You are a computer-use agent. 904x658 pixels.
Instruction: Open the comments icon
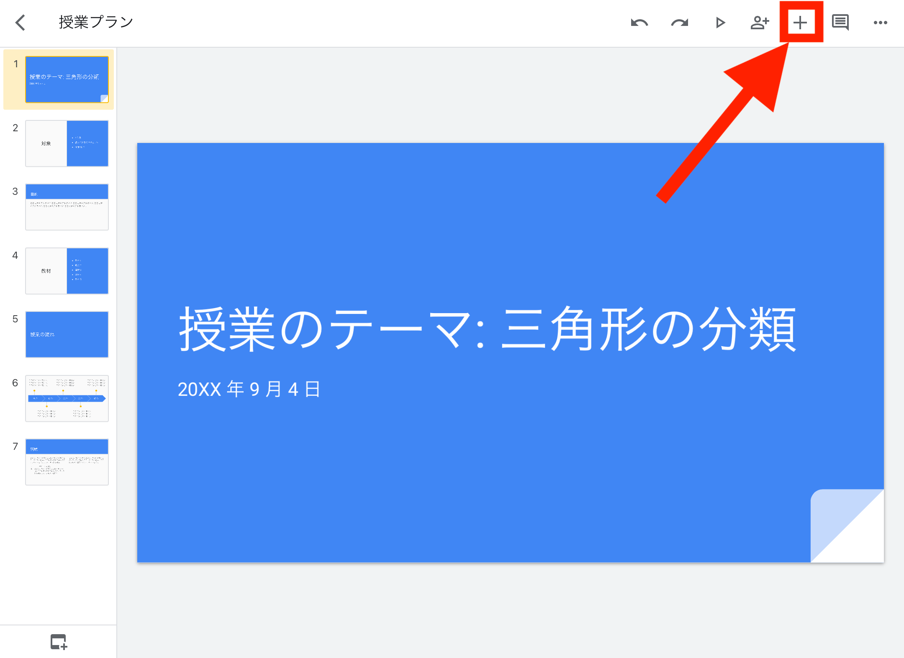840,23
